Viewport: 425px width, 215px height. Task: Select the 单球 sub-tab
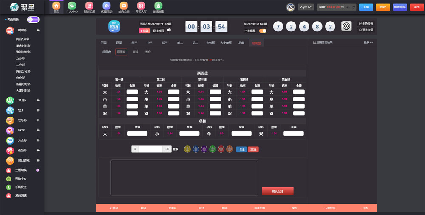135,52
